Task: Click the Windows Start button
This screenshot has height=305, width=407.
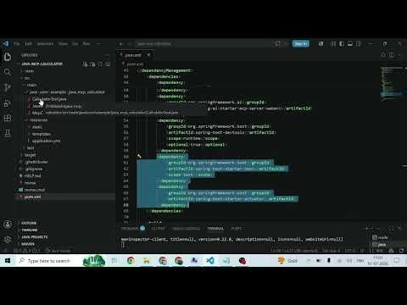Action: (x=8, y=260)
